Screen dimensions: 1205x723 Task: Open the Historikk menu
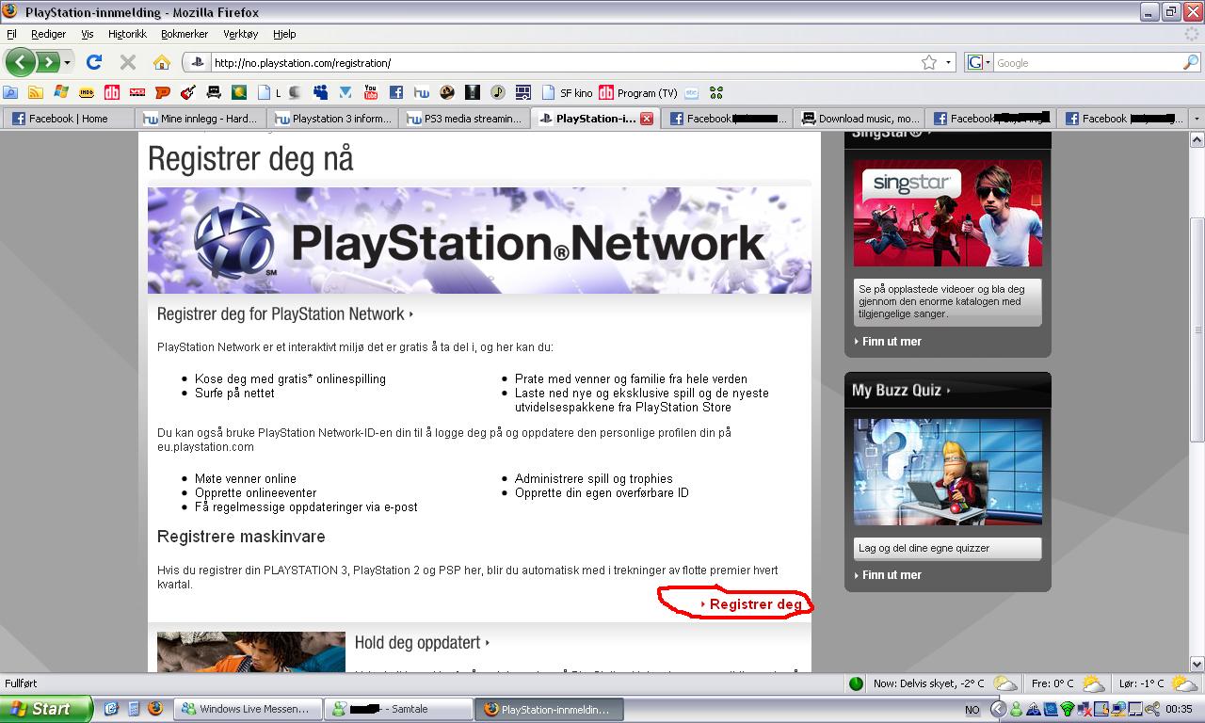tap(127, 34)
